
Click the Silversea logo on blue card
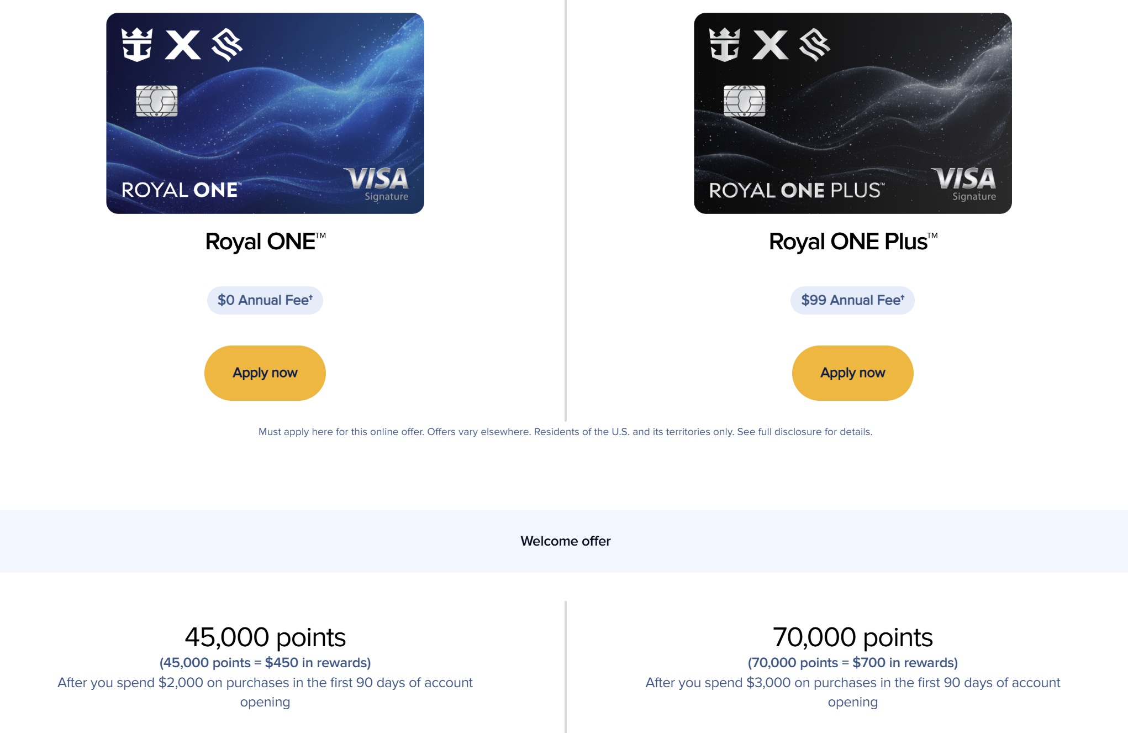pyautogui.click(x=226, y=45)
